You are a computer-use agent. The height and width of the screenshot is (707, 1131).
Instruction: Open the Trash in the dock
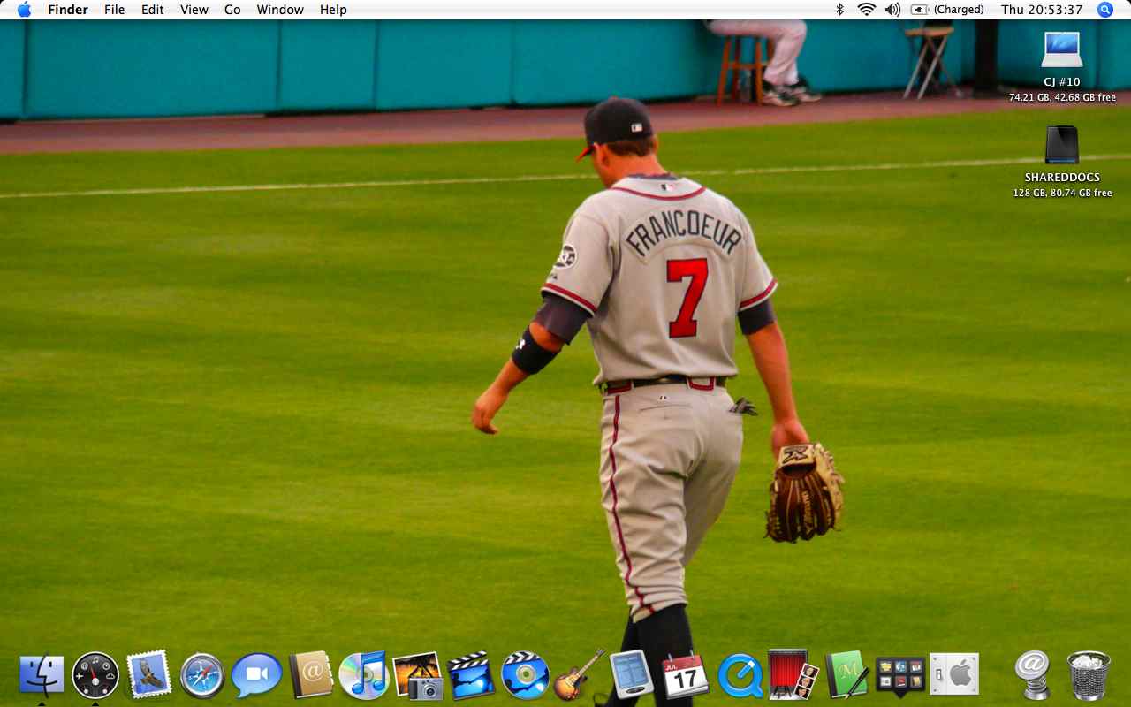point(1089,676)
